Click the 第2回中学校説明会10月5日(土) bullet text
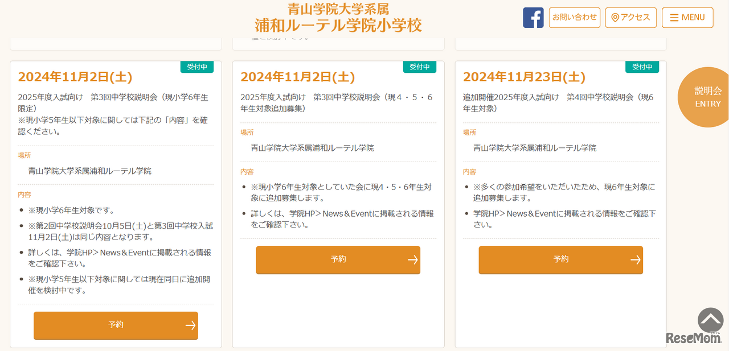This screenshot has height=351, width=729. pyautogui.click(x=121, y=231)
